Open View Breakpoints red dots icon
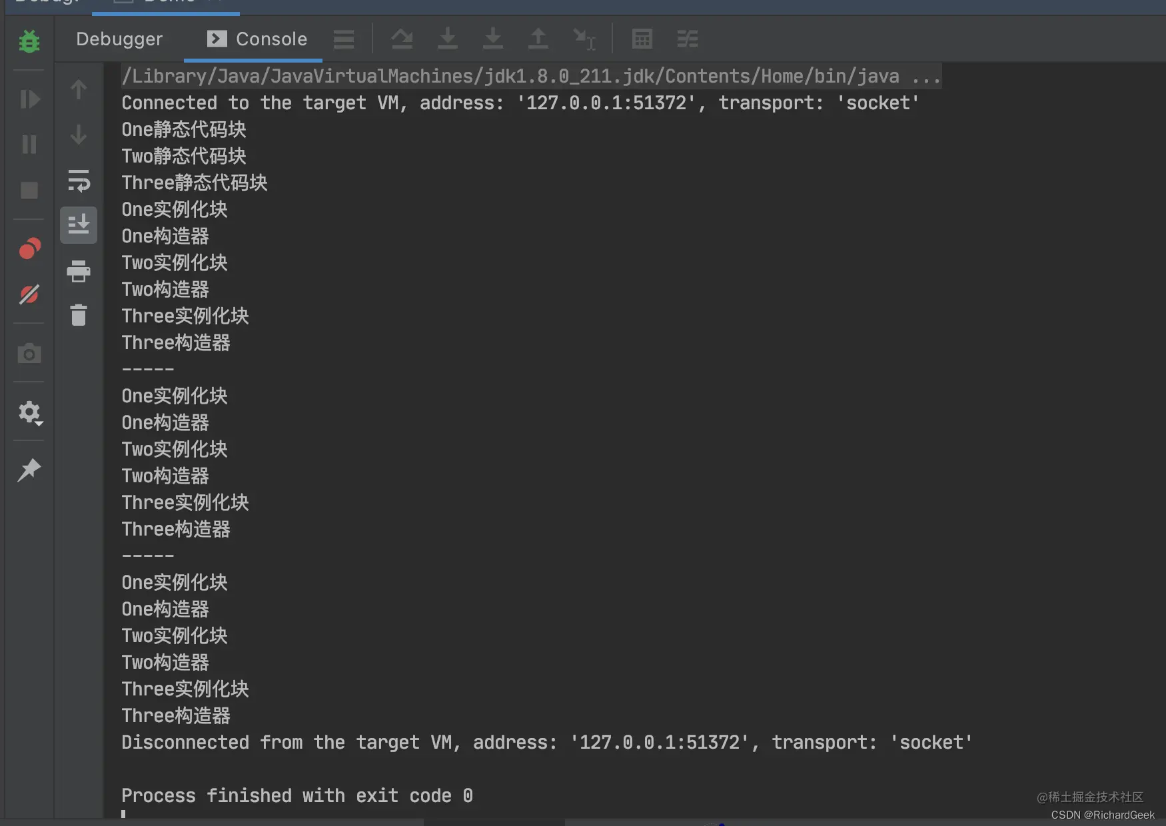The width and height of the screenshot is (1166, 826). tap(30, 248)
